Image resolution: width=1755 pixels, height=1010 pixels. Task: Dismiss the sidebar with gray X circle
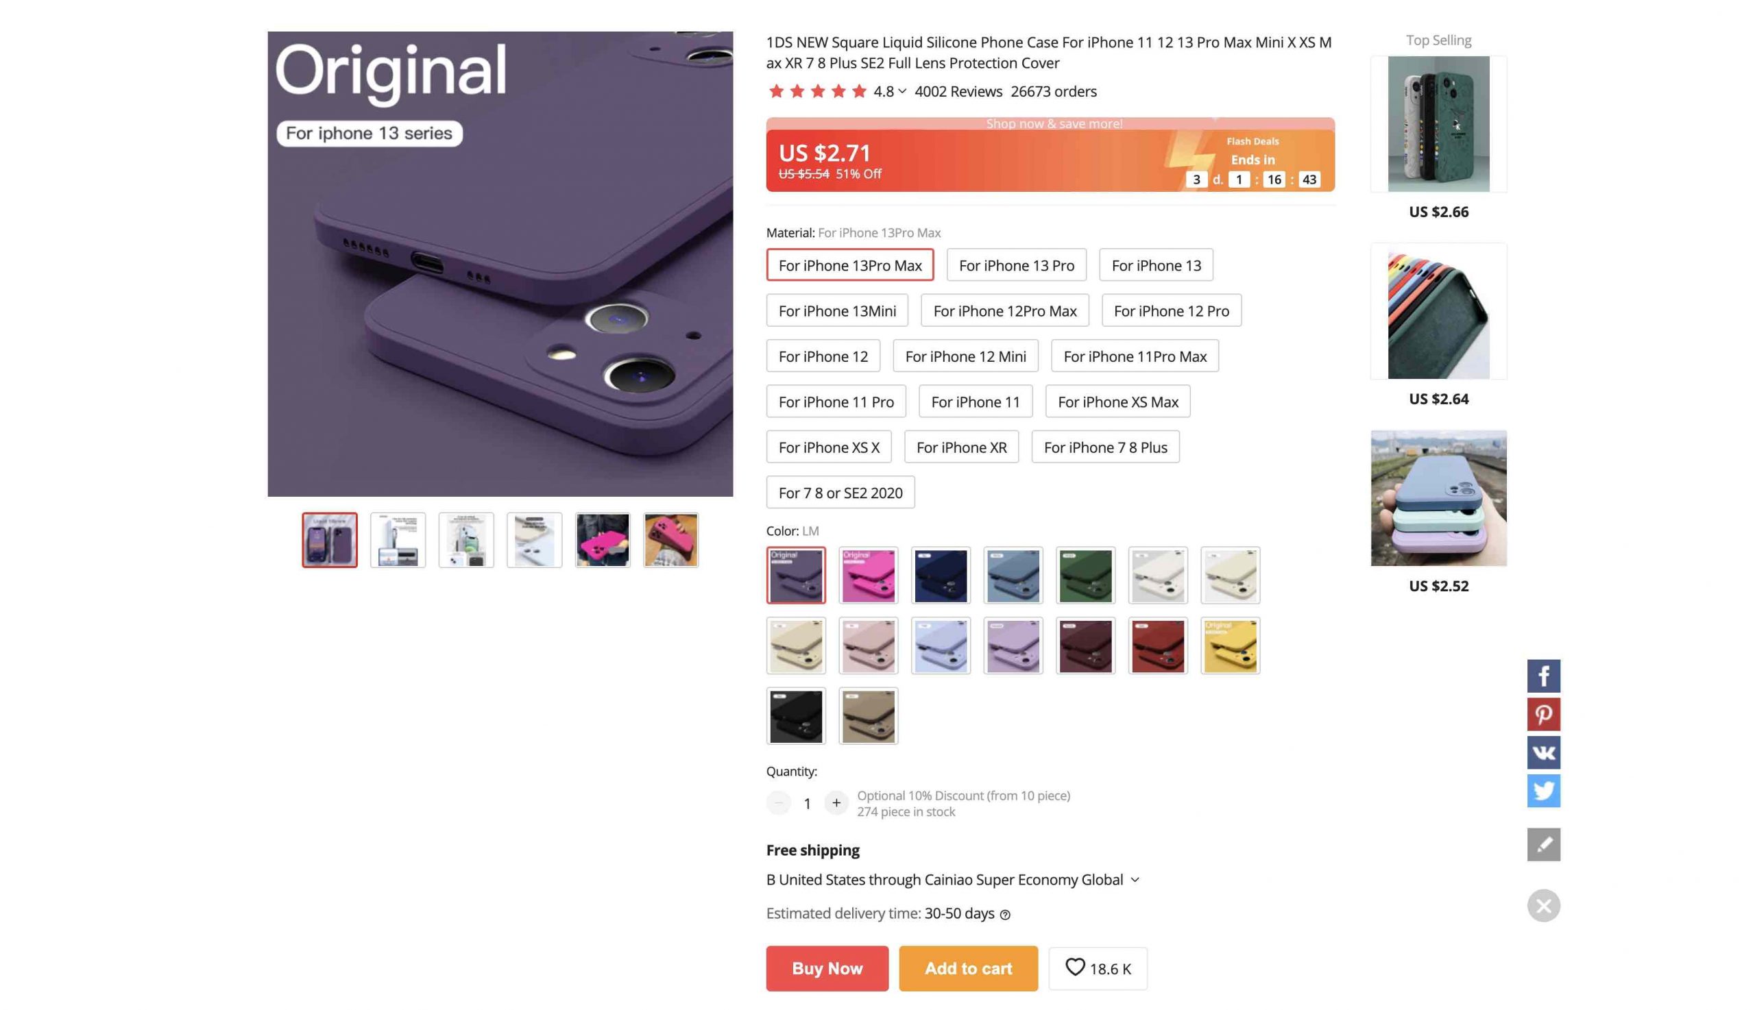click(1542, 905)
